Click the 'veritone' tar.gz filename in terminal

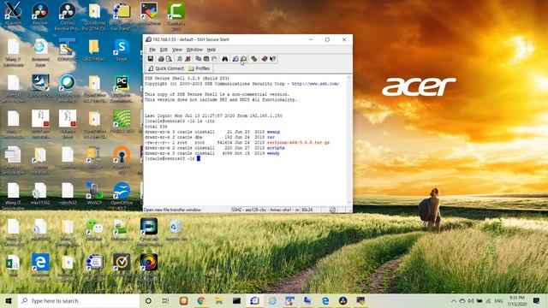pyautogui.click(x=298, y=143)
